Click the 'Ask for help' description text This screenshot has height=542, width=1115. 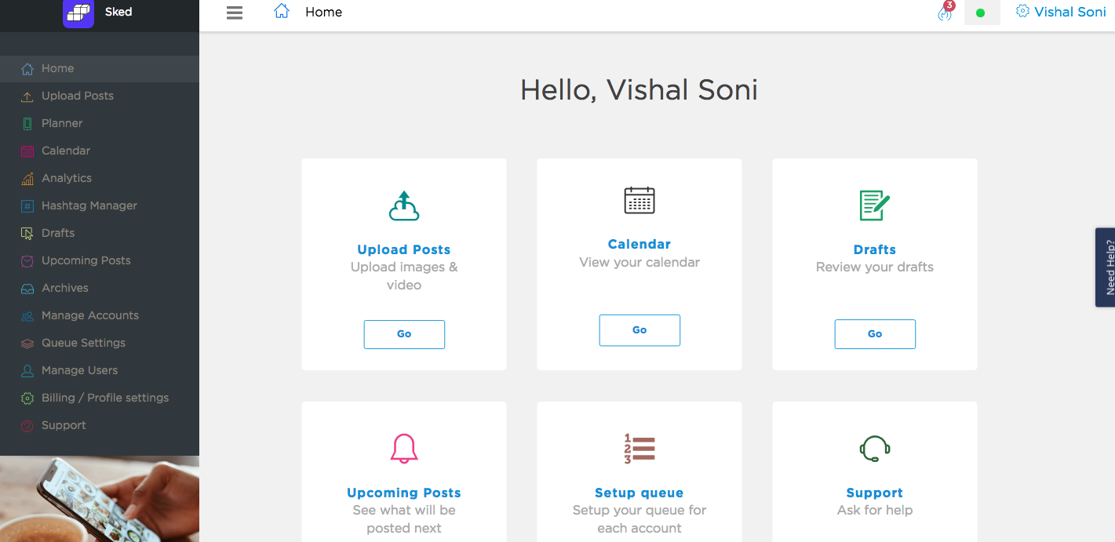(x=875, y=511)
